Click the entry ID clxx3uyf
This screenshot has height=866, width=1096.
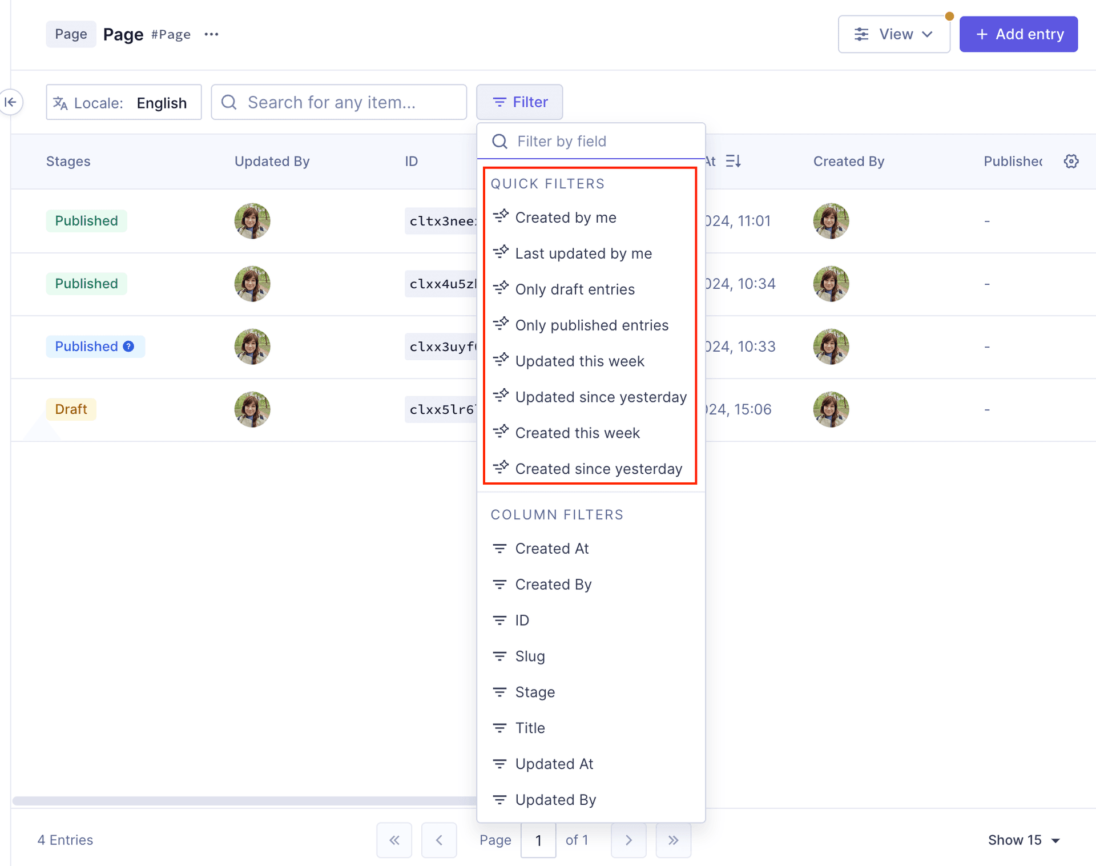pos(441,347)
